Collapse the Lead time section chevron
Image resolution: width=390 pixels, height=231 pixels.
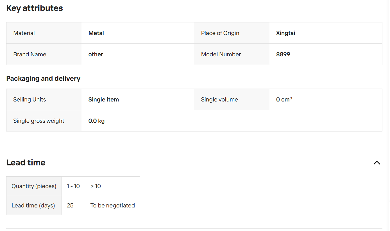[377, 163]
